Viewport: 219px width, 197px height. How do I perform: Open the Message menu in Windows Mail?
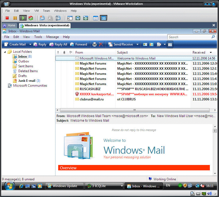53,37
